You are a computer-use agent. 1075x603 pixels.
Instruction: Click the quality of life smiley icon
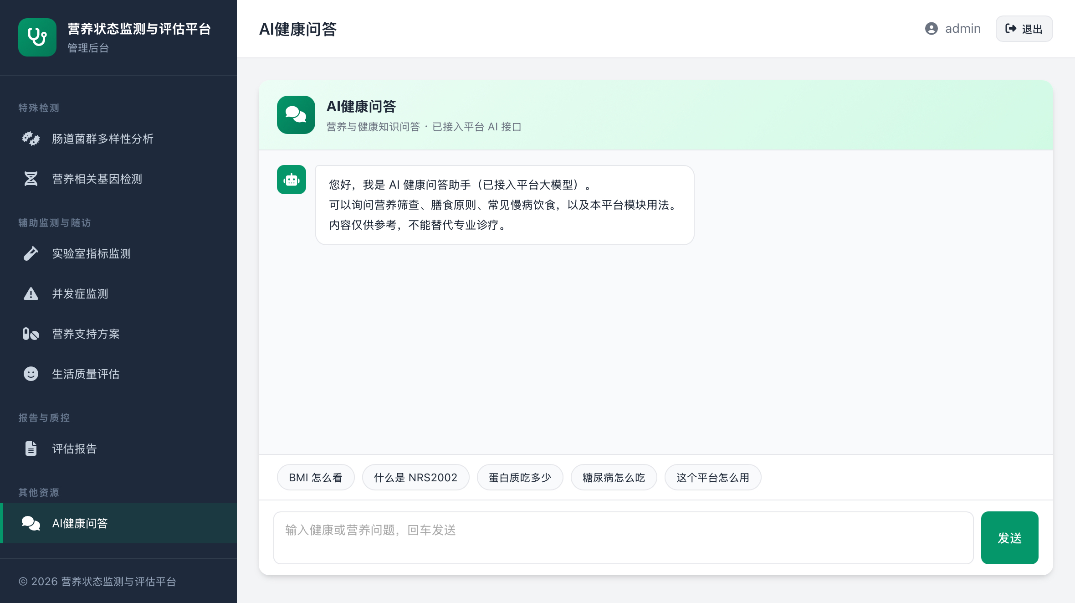tap(31, 374)
